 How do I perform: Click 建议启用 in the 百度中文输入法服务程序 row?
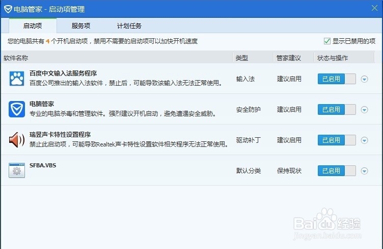pyautogui.click(x=289, y=79)
